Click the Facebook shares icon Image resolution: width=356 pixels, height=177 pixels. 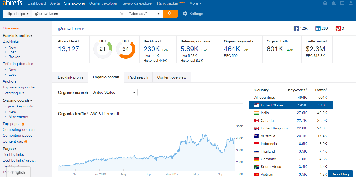tap(296, 28)
